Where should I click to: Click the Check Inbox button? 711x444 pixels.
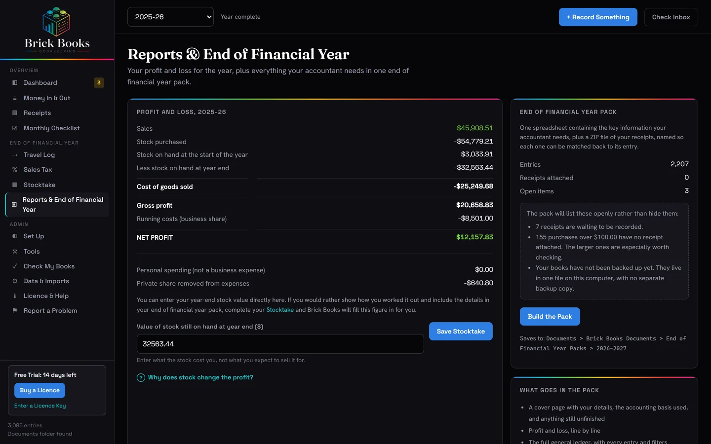(671, 17)
